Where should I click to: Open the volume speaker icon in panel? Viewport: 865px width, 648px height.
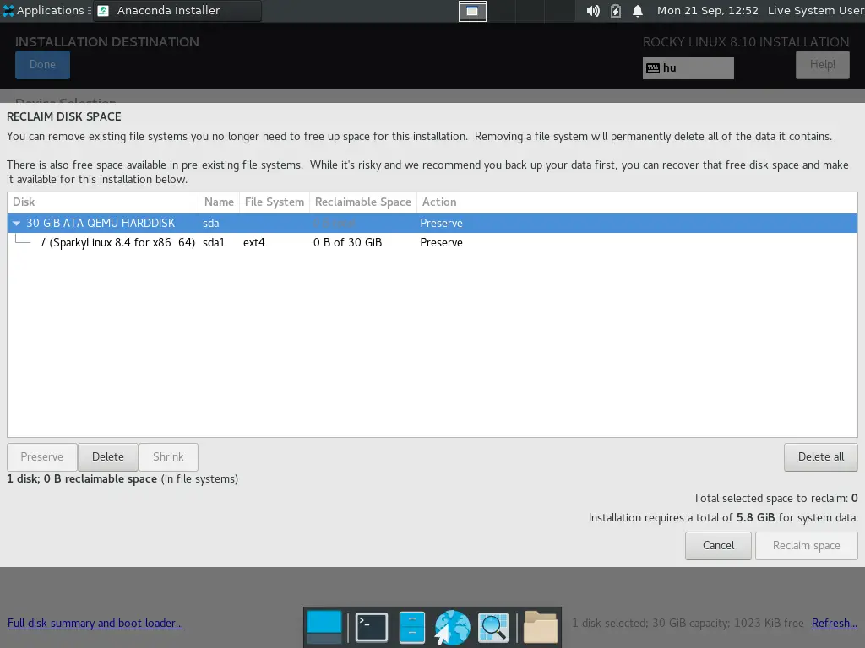593,11
